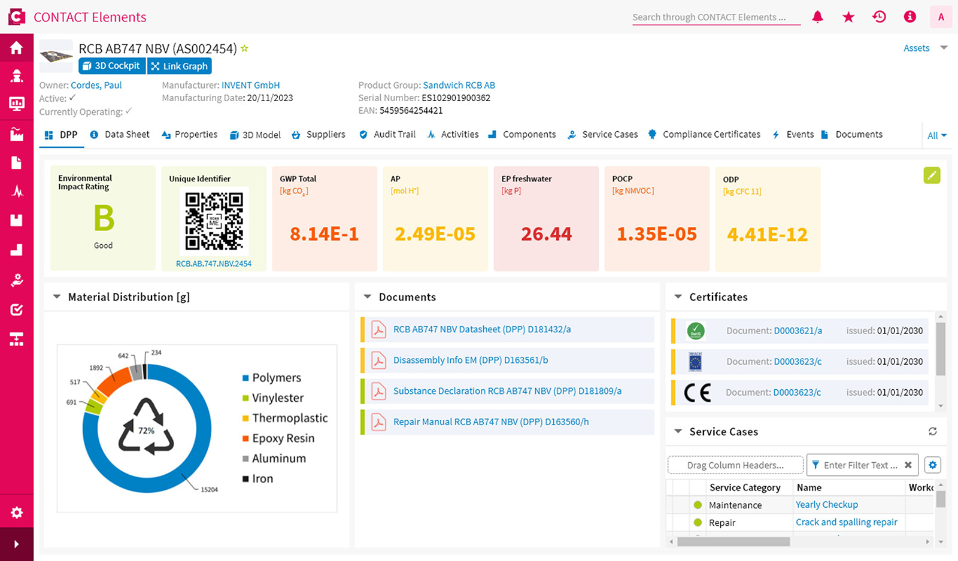Click the CONTACT Elements search field
The width and height of the screenshot is (958, 561).
716,17
